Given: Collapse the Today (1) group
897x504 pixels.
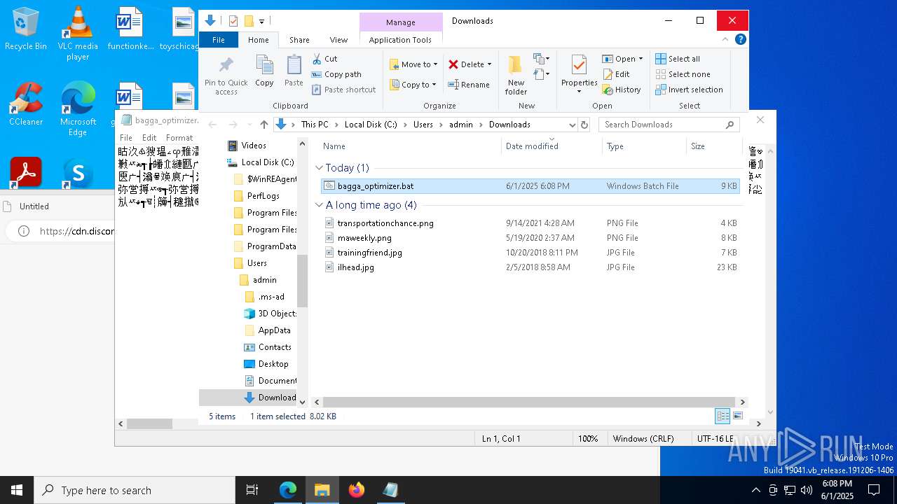Looking at the screenshot, I should click(x=319, y=168).
